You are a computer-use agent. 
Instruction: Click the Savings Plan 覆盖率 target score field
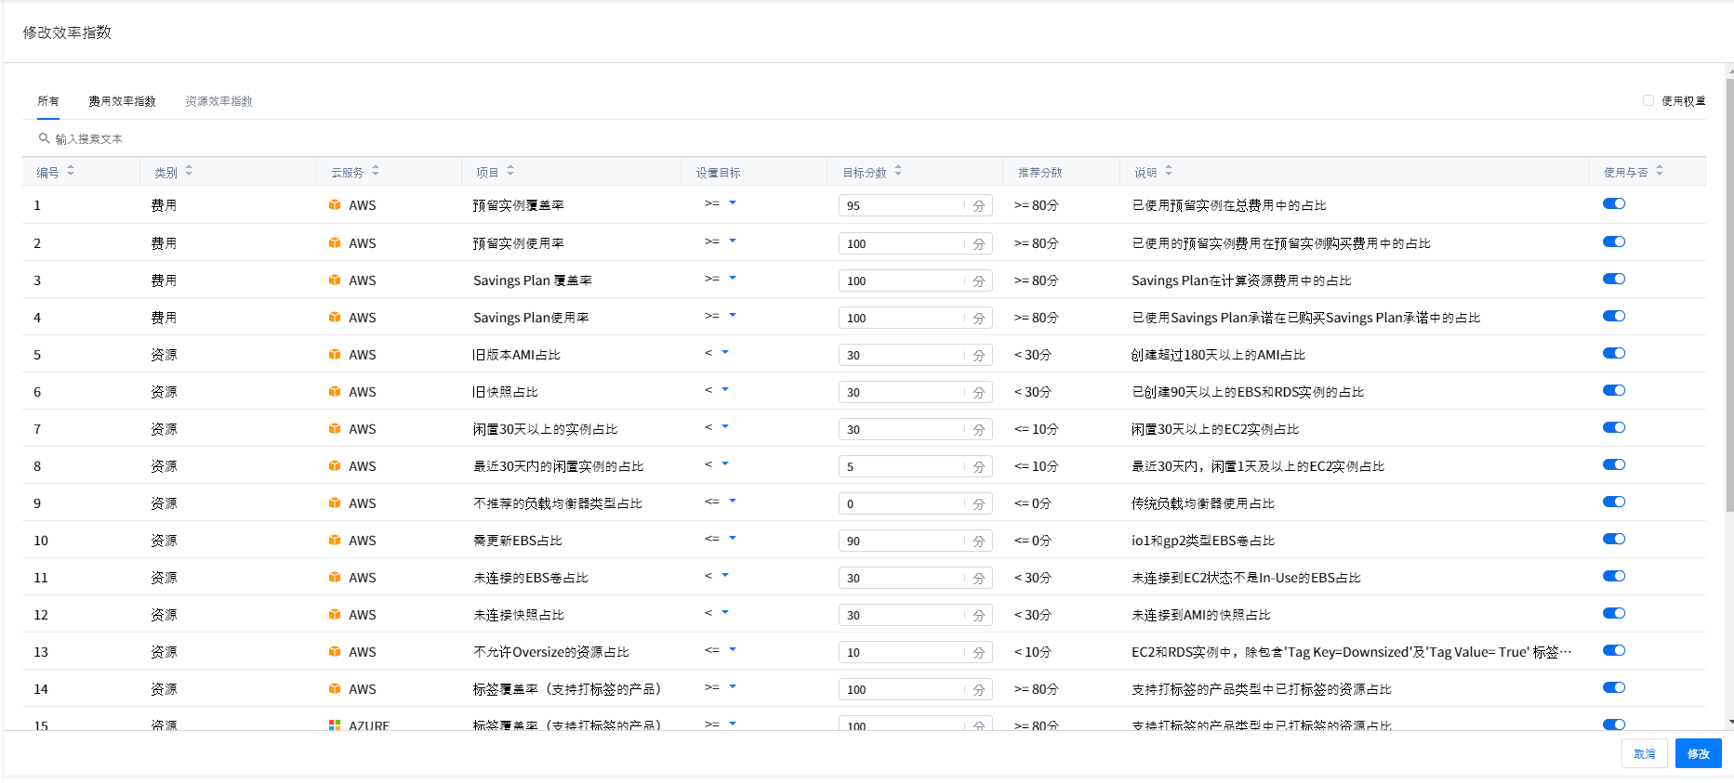tap(900, 281)
